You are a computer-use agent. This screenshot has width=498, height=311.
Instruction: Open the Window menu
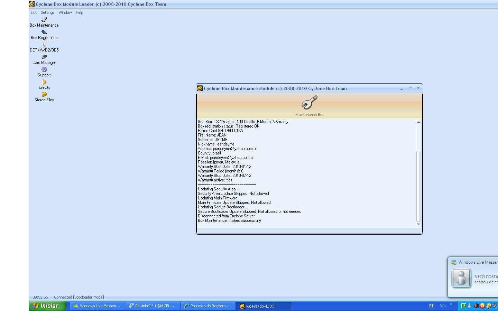[x=65, y=12]
